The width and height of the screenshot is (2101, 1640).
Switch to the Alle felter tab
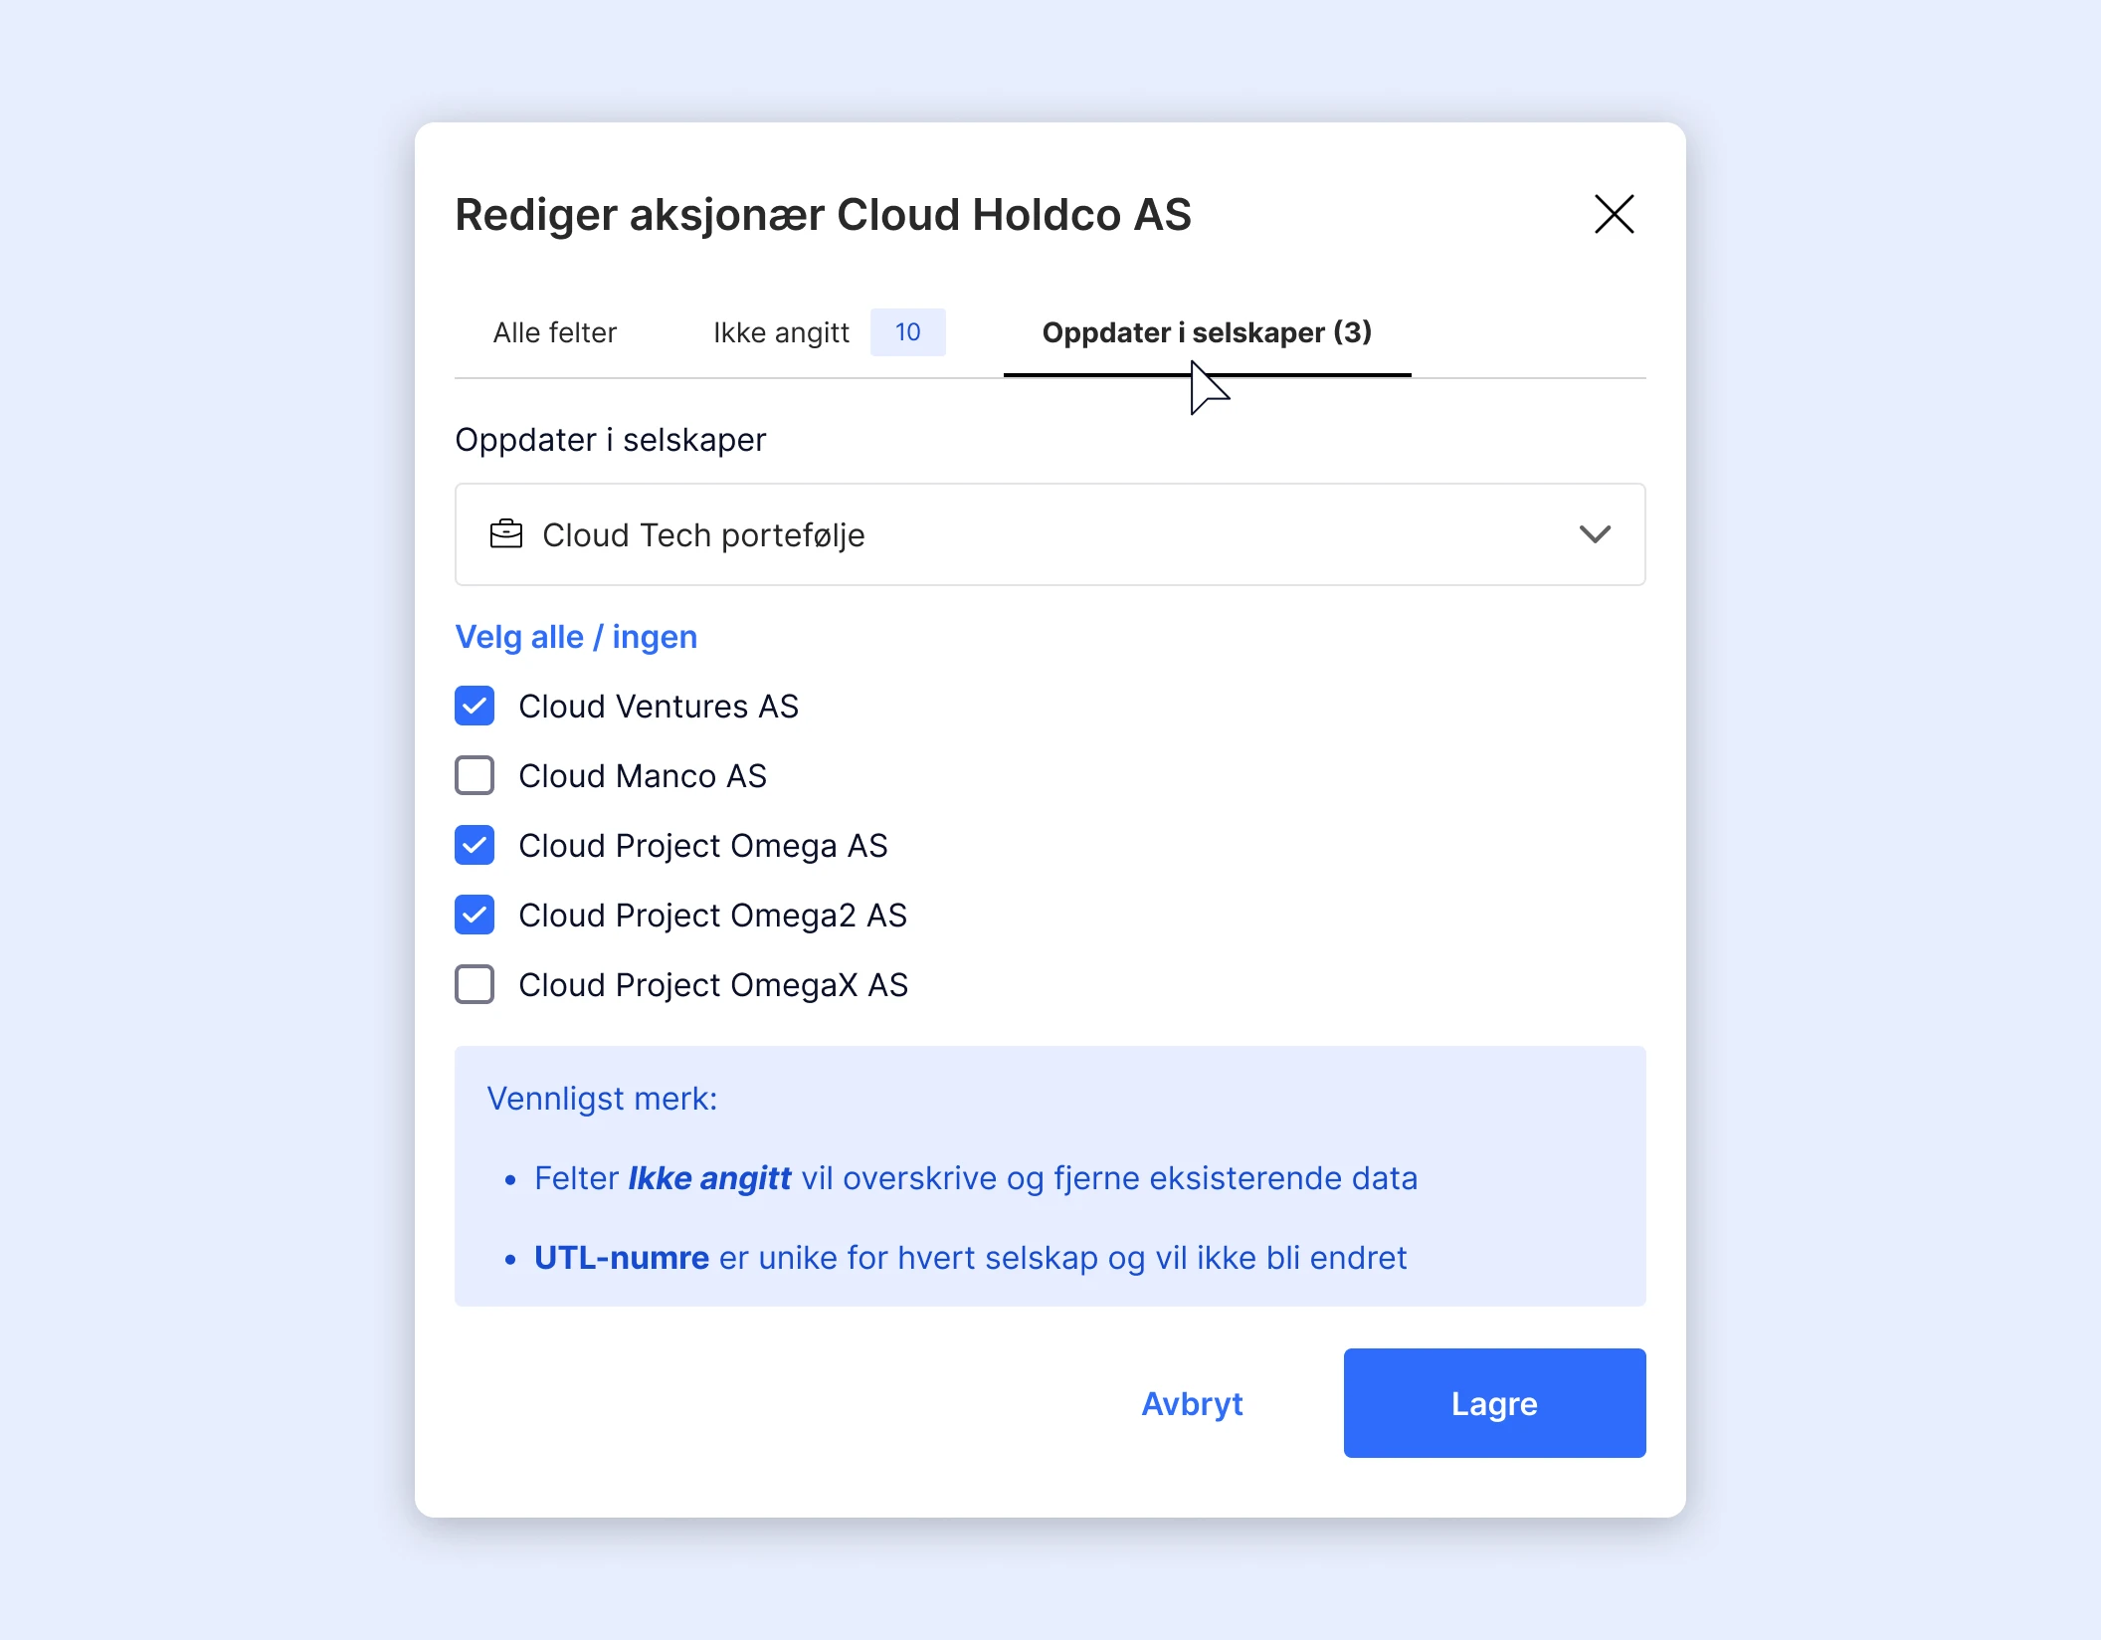pos(555,332)
